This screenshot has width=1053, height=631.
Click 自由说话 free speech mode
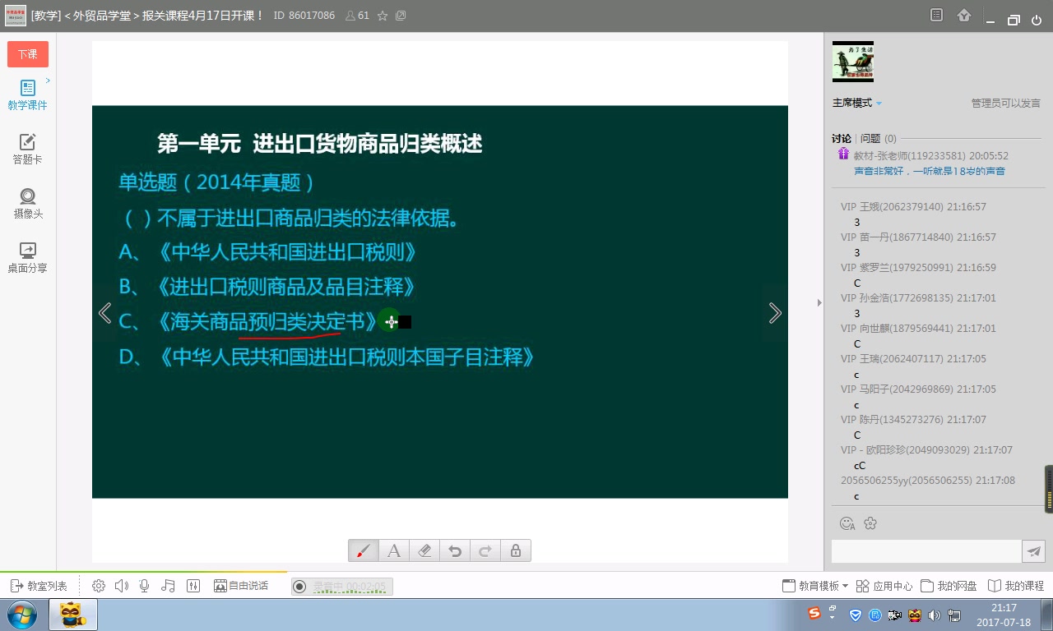(x=241, y=586)
